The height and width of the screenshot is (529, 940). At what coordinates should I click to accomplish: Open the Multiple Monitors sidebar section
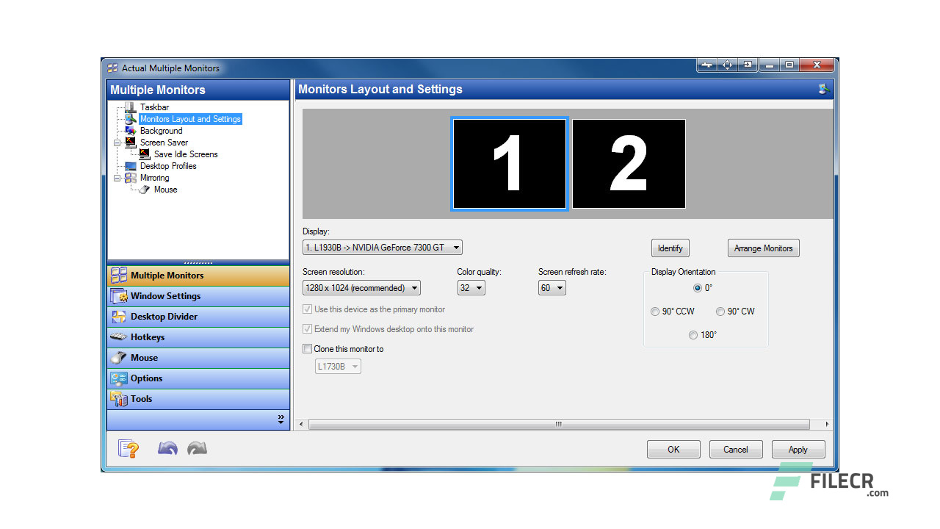198,276
